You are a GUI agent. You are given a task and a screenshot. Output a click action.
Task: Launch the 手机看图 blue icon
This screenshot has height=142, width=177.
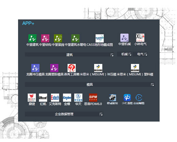[x=127, y=97]
